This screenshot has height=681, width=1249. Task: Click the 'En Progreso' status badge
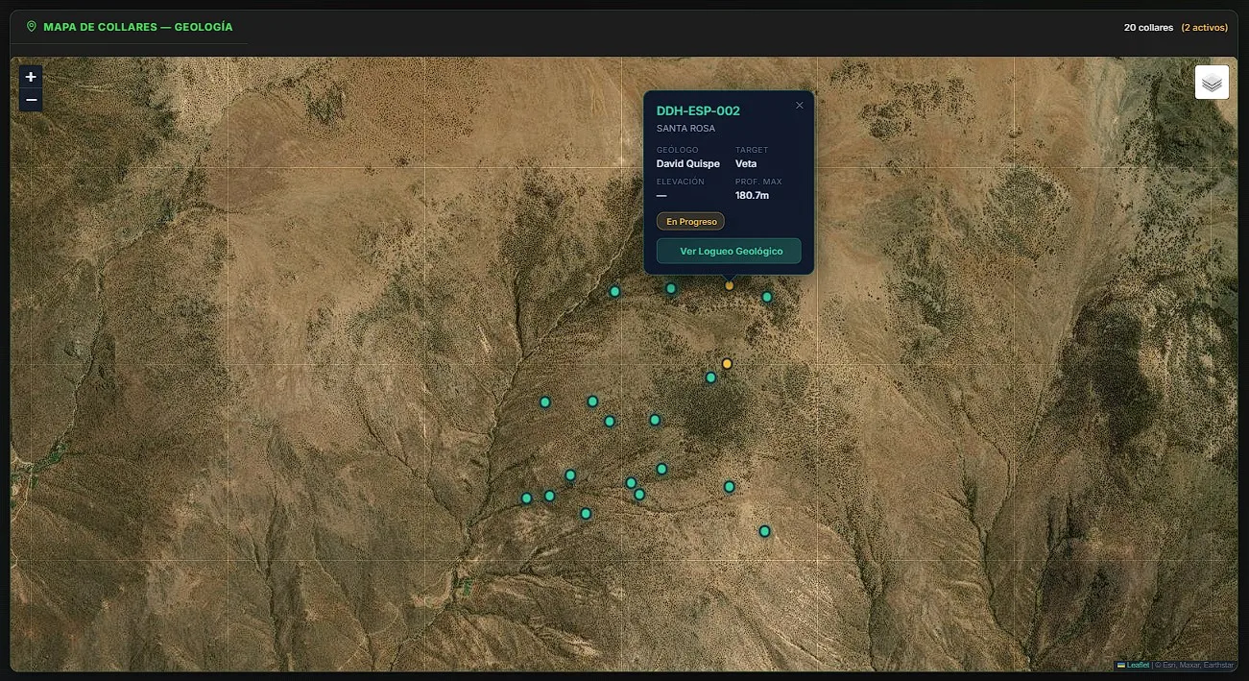click(x=690, y=221)
